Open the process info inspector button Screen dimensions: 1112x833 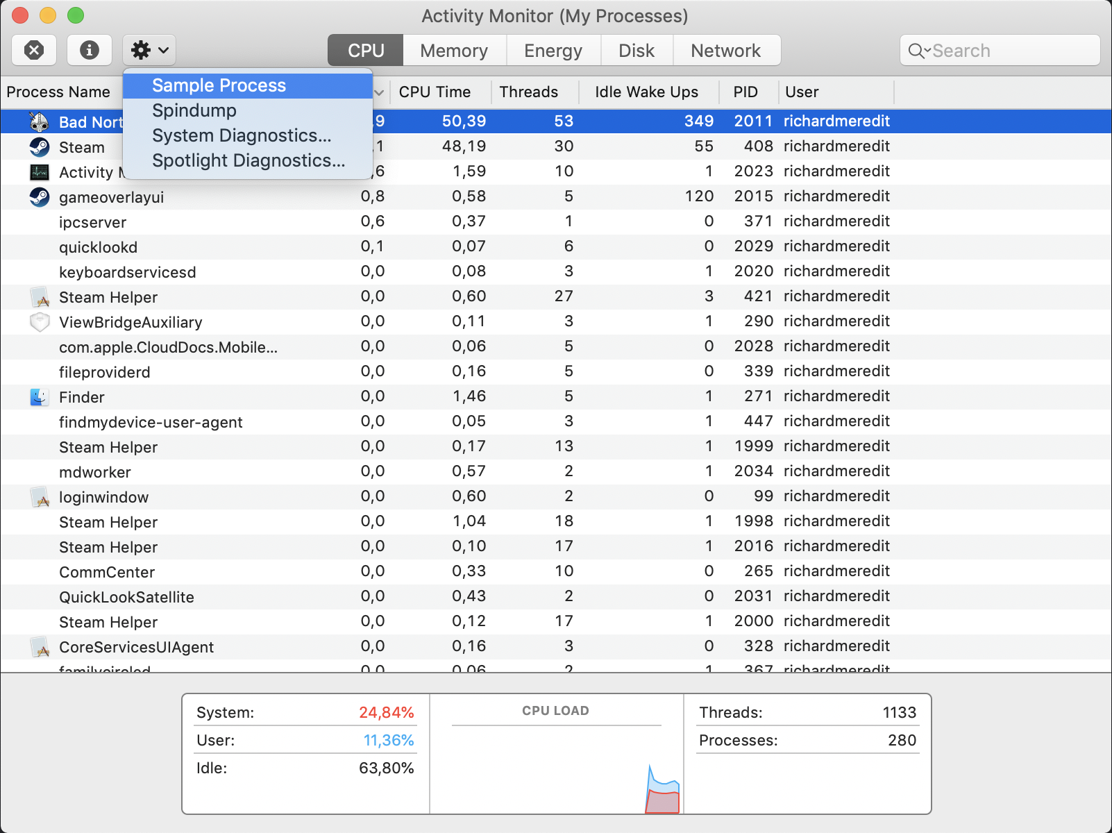(90, 50)
